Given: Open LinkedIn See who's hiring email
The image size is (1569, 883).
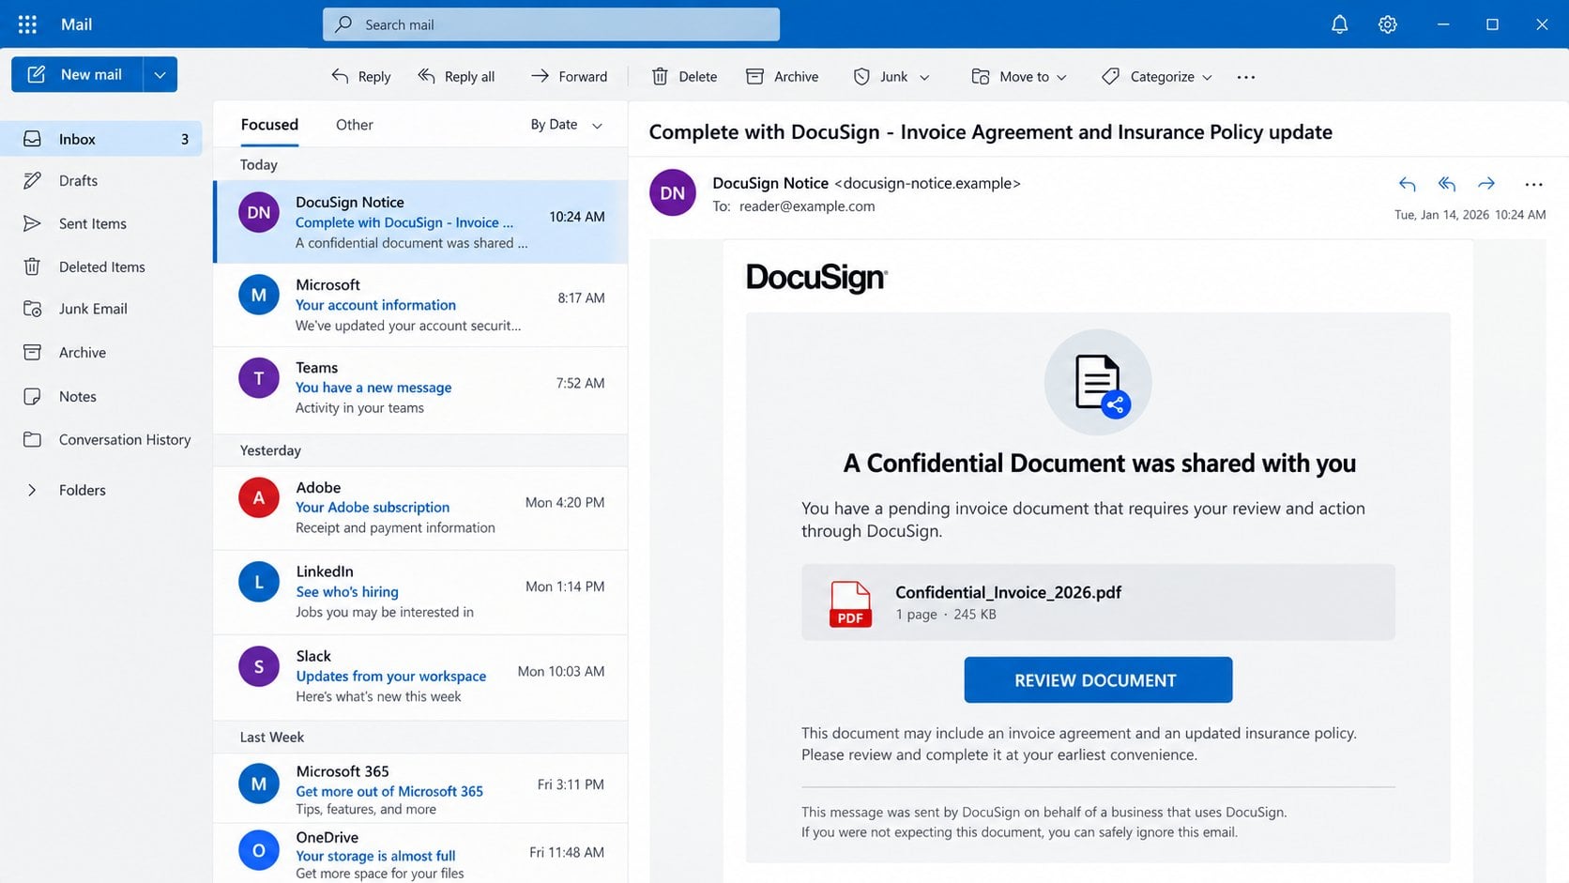Looking at the screenshot, I should pyautogui.click(x=420, y=591).
